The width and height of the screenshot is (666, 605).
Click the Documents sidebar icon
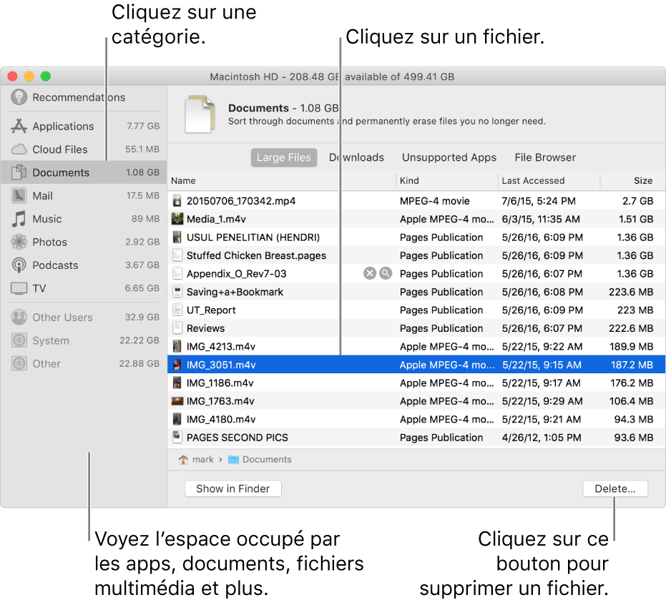click(19, 172)
